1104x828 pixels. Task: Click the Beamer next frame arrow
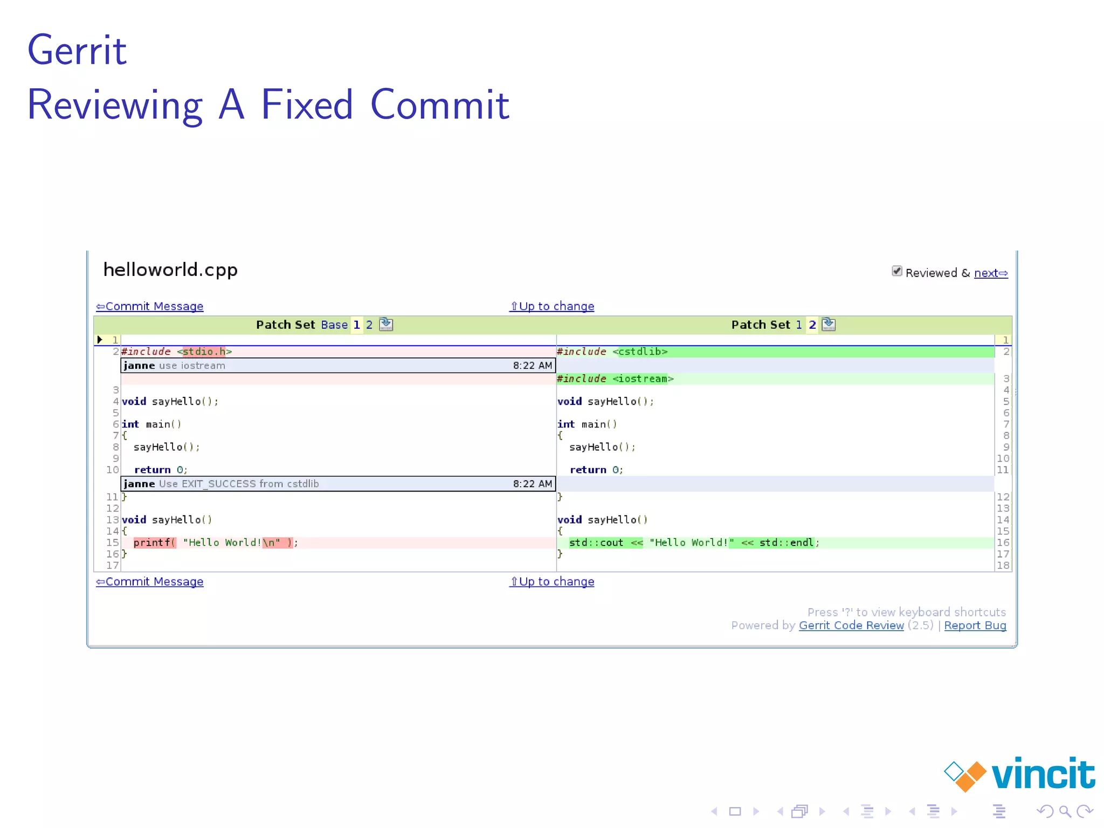(822, 811)
